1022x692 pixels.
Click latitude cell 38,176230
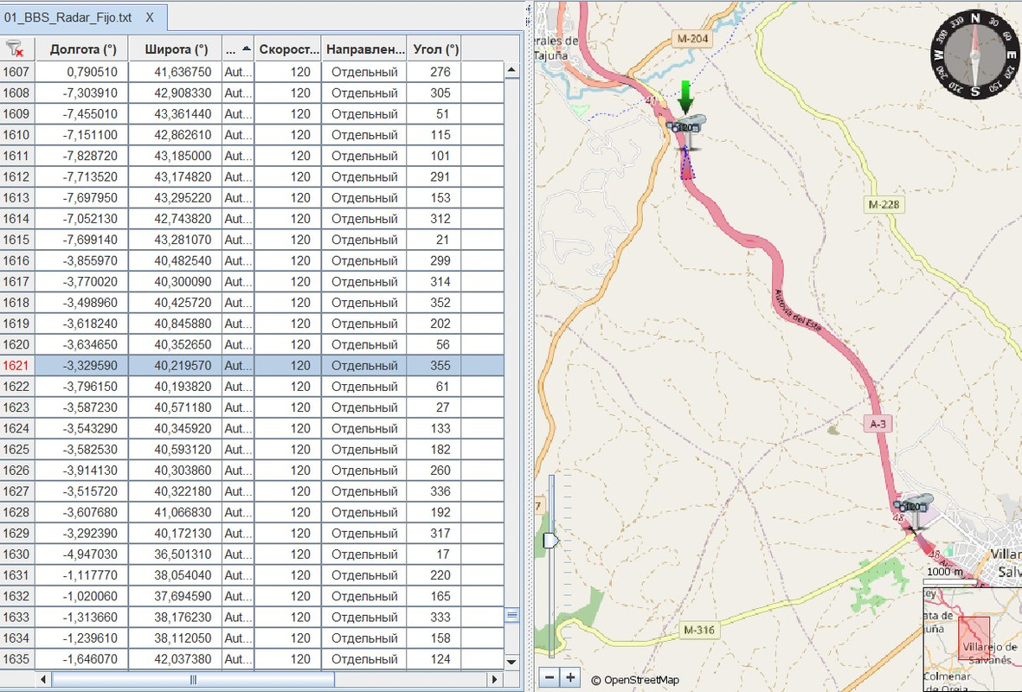pyautogui.click(x=176, y=617)
